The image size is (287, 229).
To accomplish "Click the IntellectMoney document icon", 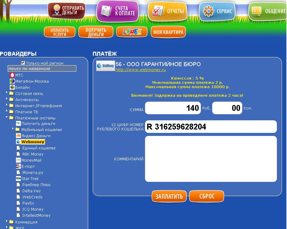I will tap(18, 215).
